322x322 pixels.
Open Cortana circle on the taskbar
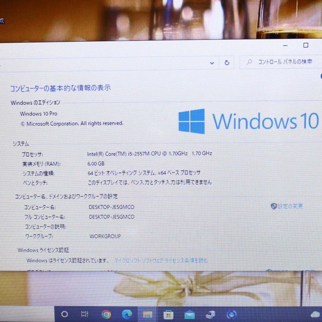tap(64, 314)
